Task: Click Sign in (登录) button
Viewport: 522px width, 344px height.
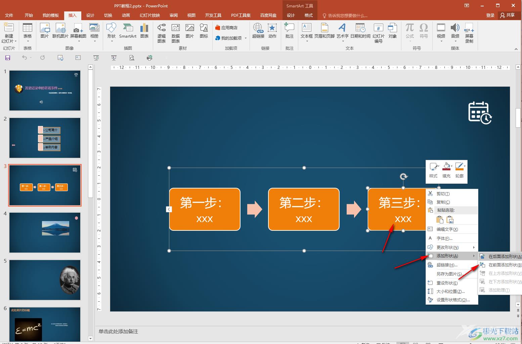Action: coord(490,15)
